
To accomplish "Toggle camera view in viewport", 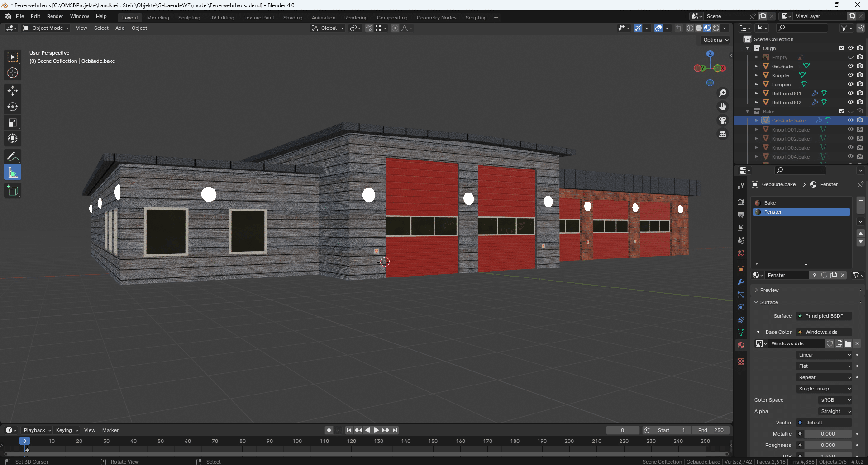I will point(723,120).
